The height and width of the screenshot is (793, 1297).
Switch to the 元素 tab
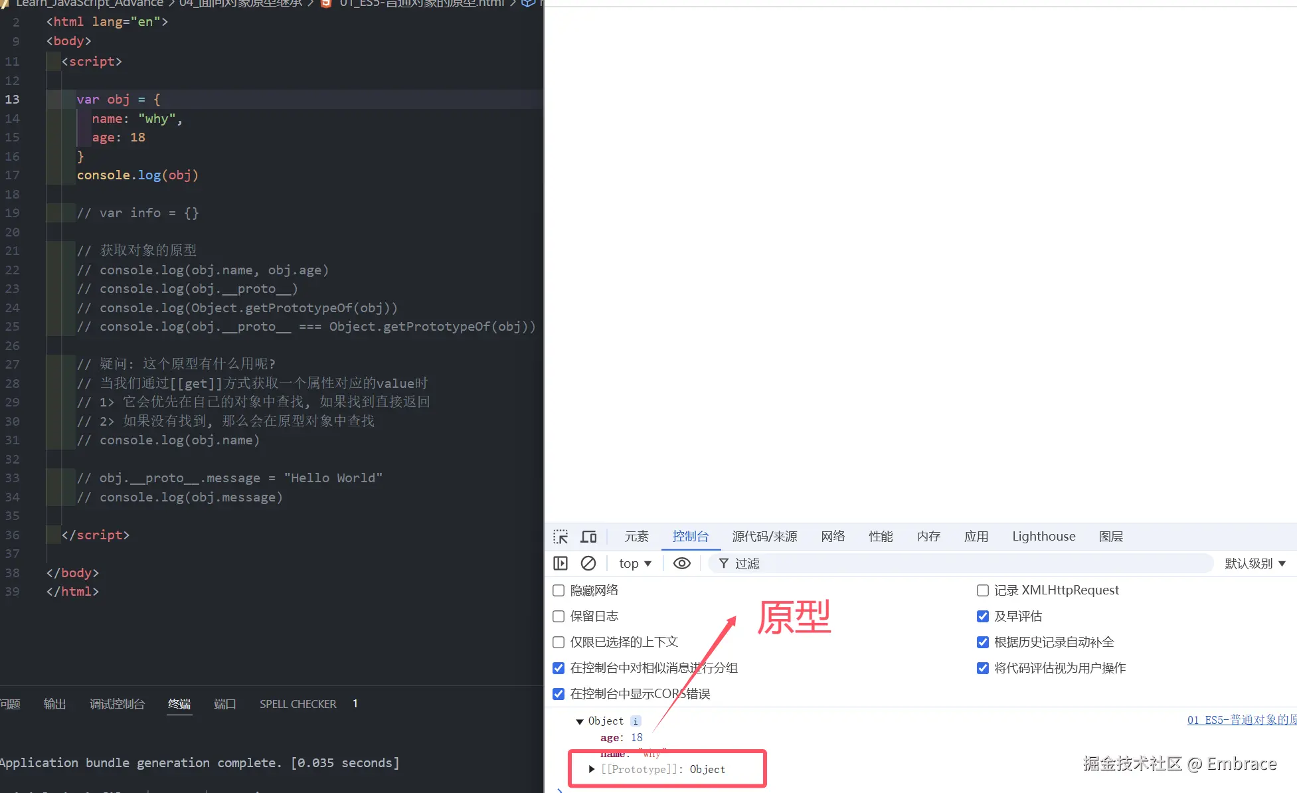pyautogui.click(x=636, y=537)
